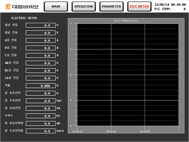Click the Hz unit label

click(58, 116)
